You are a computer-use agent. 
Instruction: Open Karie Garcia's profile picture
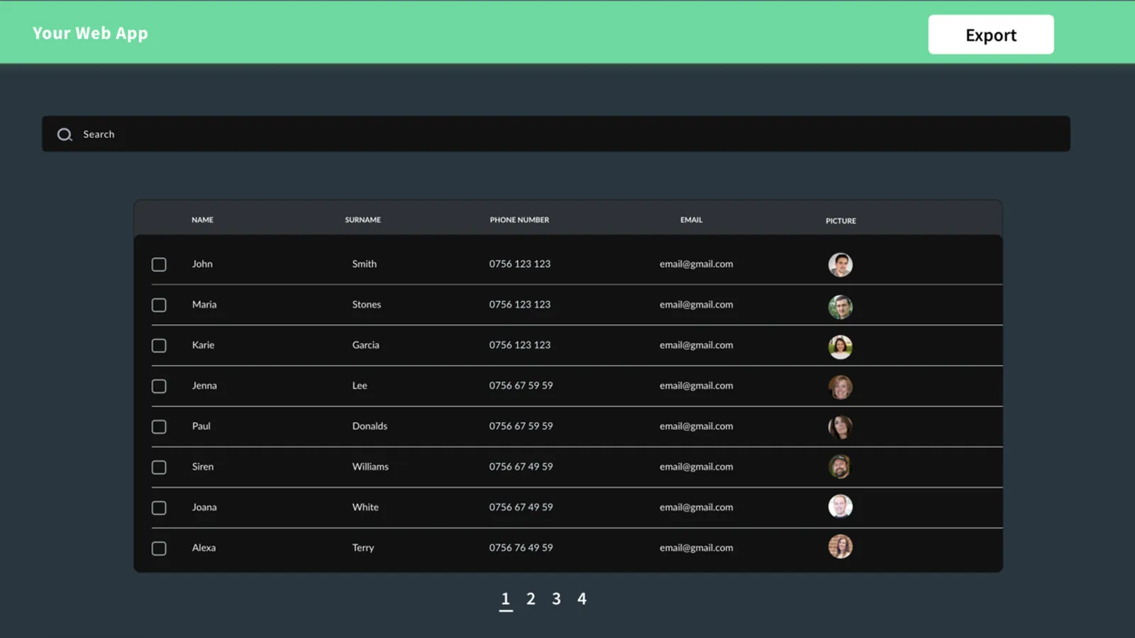[841, 347]
